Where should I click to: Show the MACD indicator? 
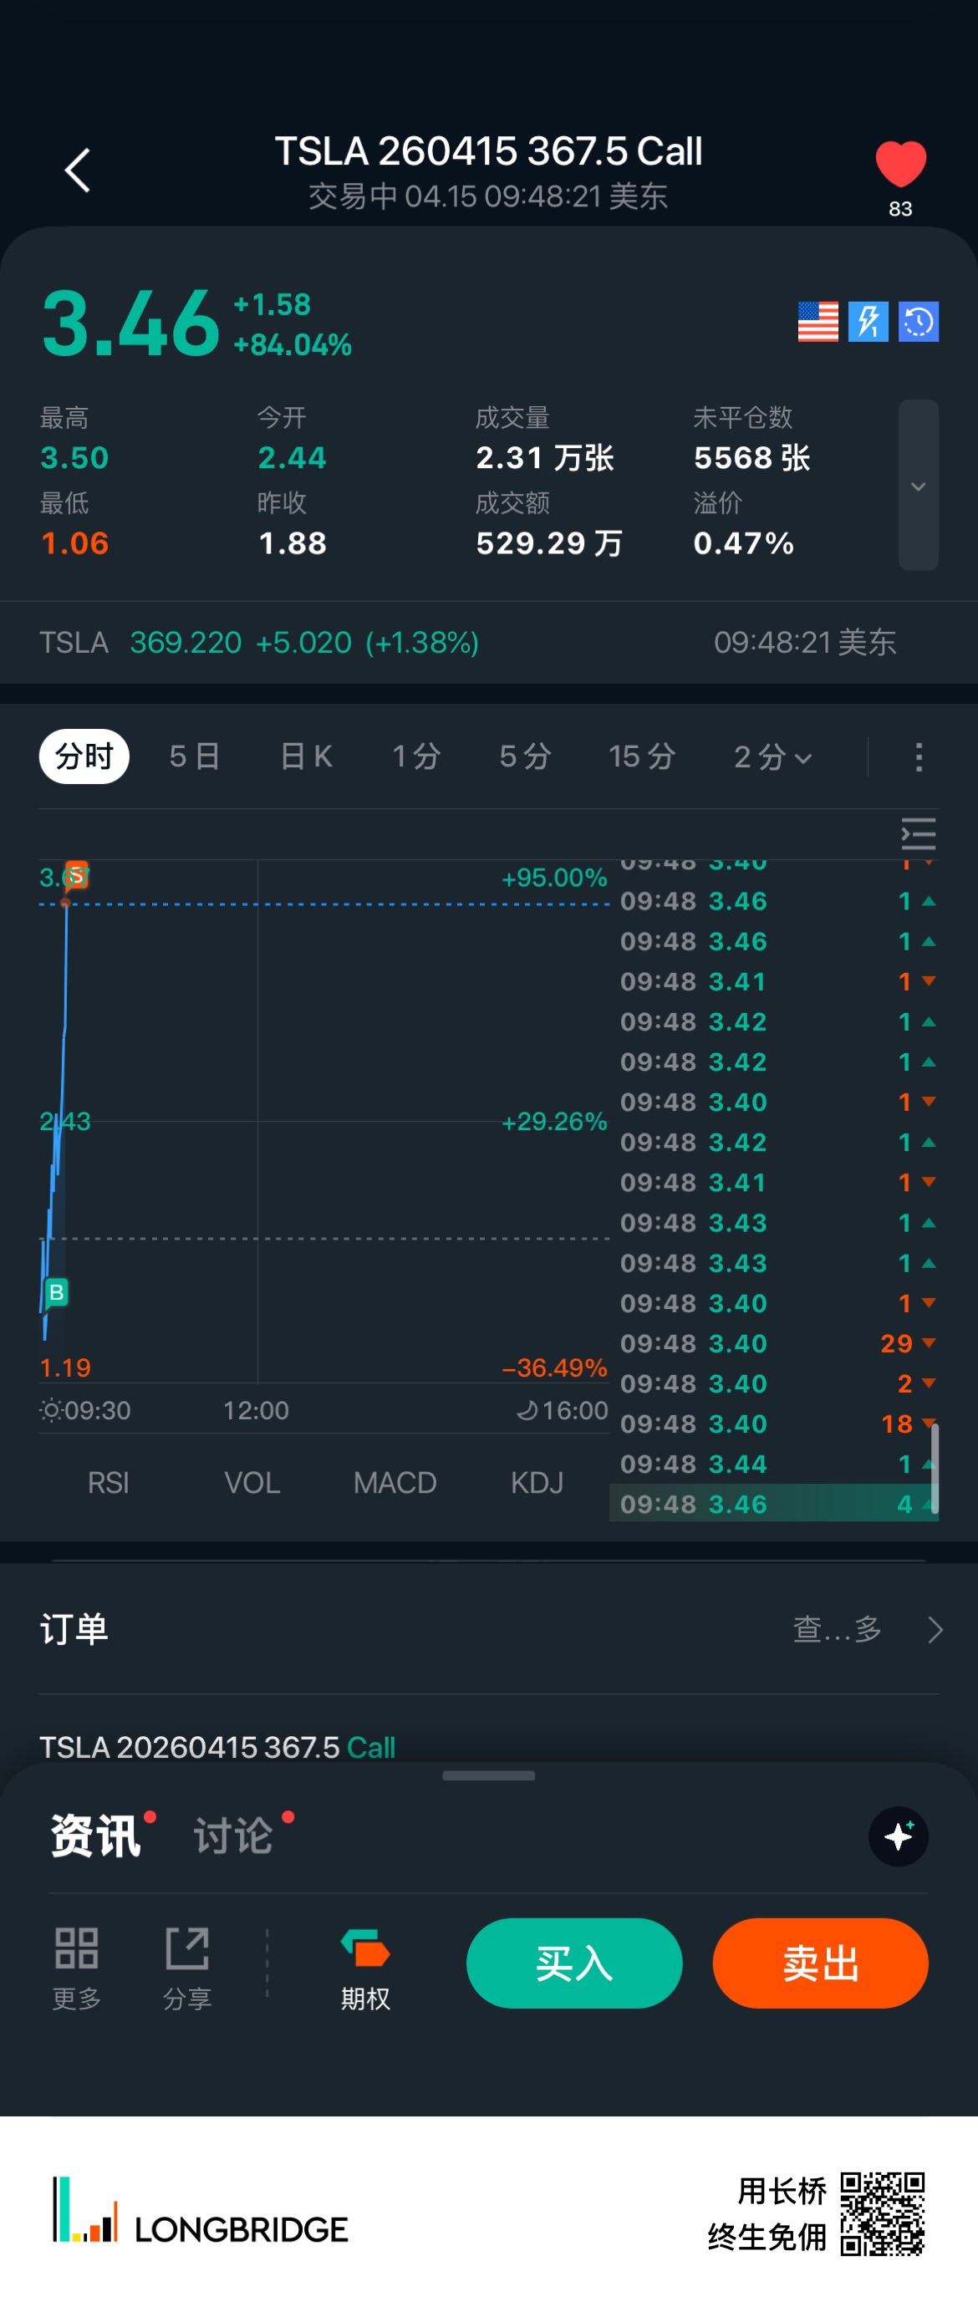[x=395, y=1483]
